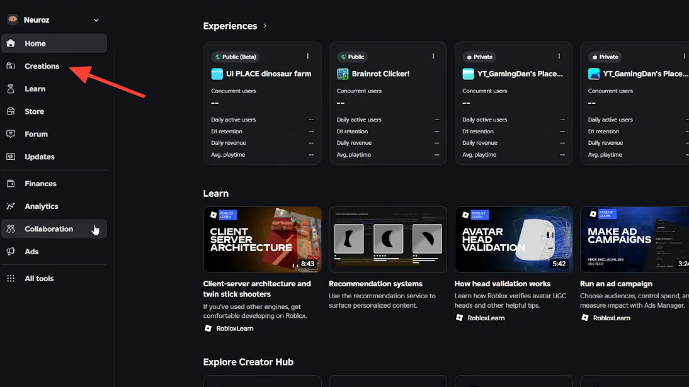The height and width of the screenshot is (387, 689).
Task: Open Collaboration in the sidebar
Action: pos(54,229)
